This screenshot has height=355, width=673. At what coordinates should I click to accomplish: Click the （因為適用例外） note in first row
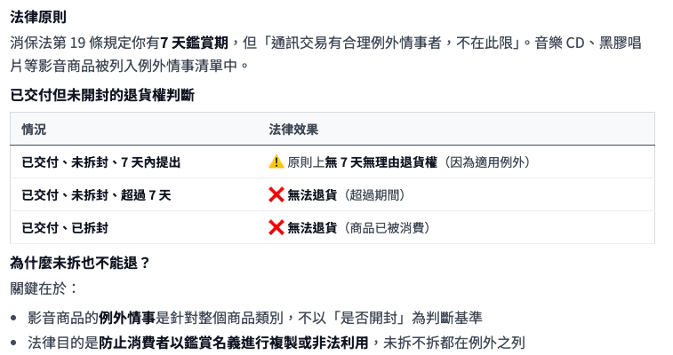(x=487, y=162)
